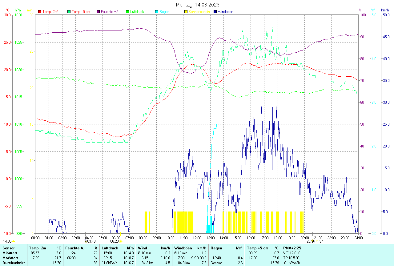This screenshot has height=266, width=394.
Task: Click the max pressure value 1018.7
Action: tap(129, 258)
